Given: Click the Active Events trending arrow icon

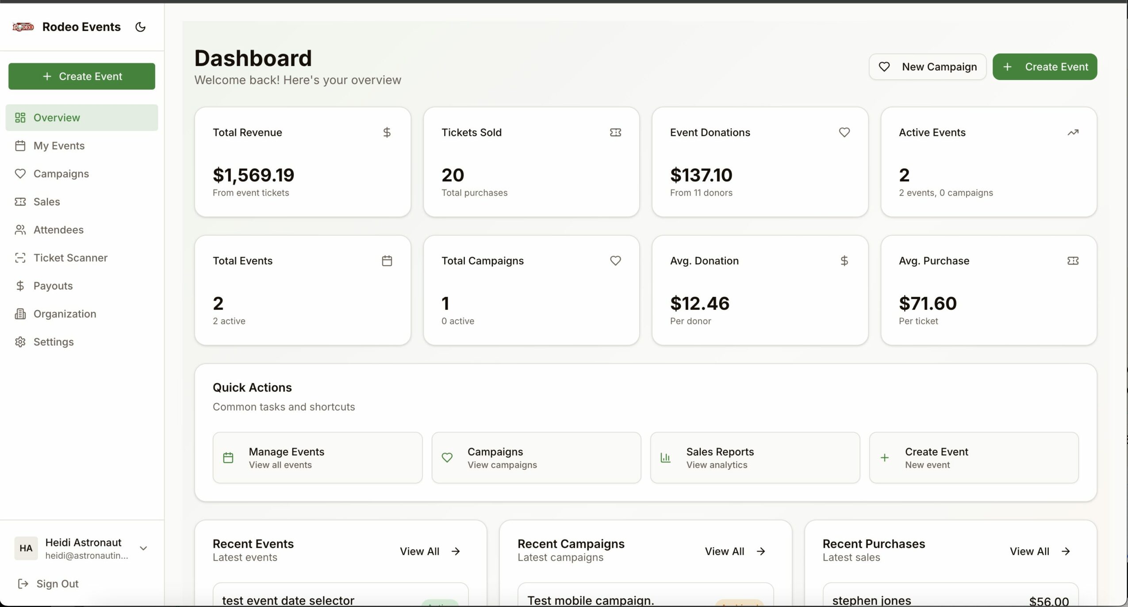Looking at the screenshot, I should 1073,132.
